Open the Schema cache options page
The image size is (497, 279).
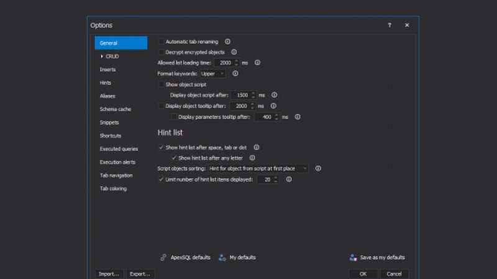(116, 109)
